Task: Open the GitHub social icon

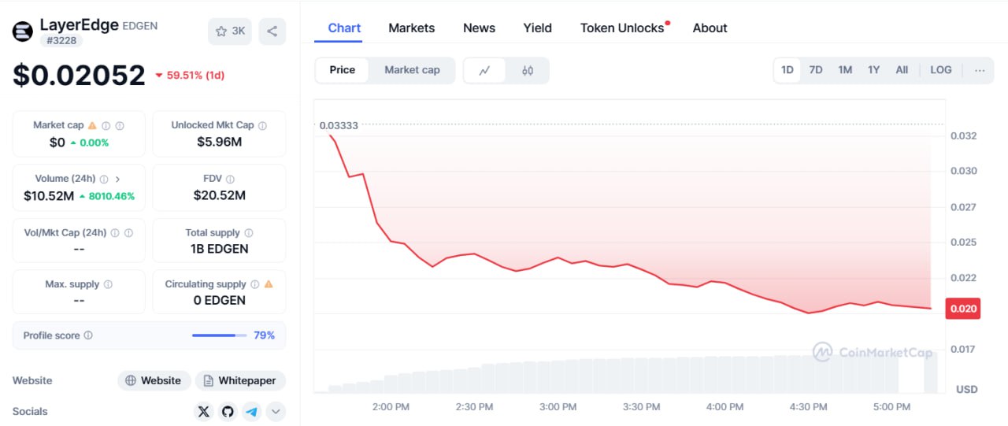Action: tap(228, 411)
